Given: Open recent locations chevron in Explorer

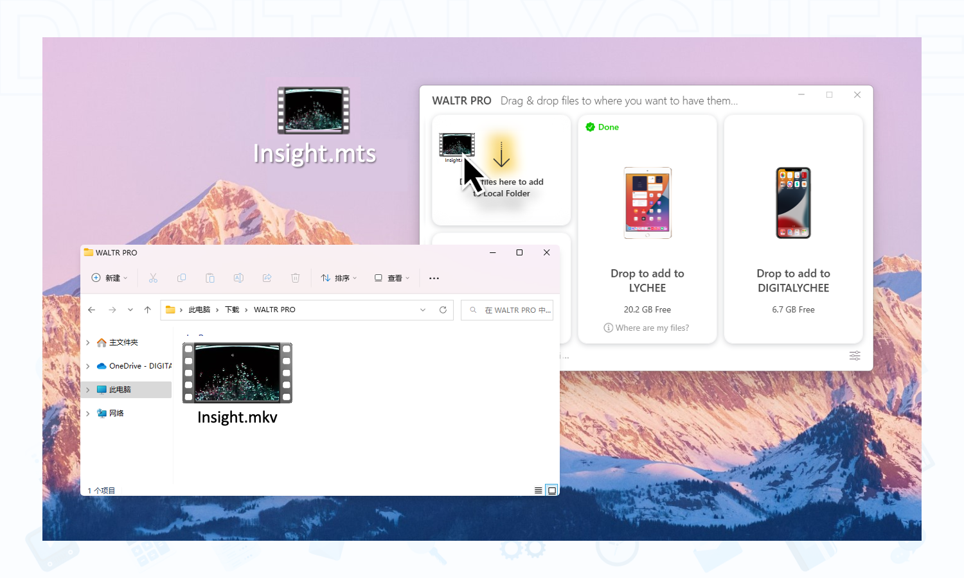Looking at the screenshot, I should [x=130, y=310].
